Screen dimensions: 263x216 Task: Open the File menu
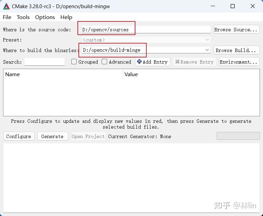tap(7, 17)
